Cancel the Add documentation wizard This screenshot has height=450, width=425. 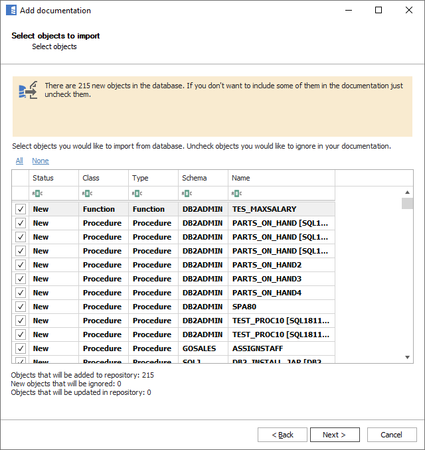(391, 435)
